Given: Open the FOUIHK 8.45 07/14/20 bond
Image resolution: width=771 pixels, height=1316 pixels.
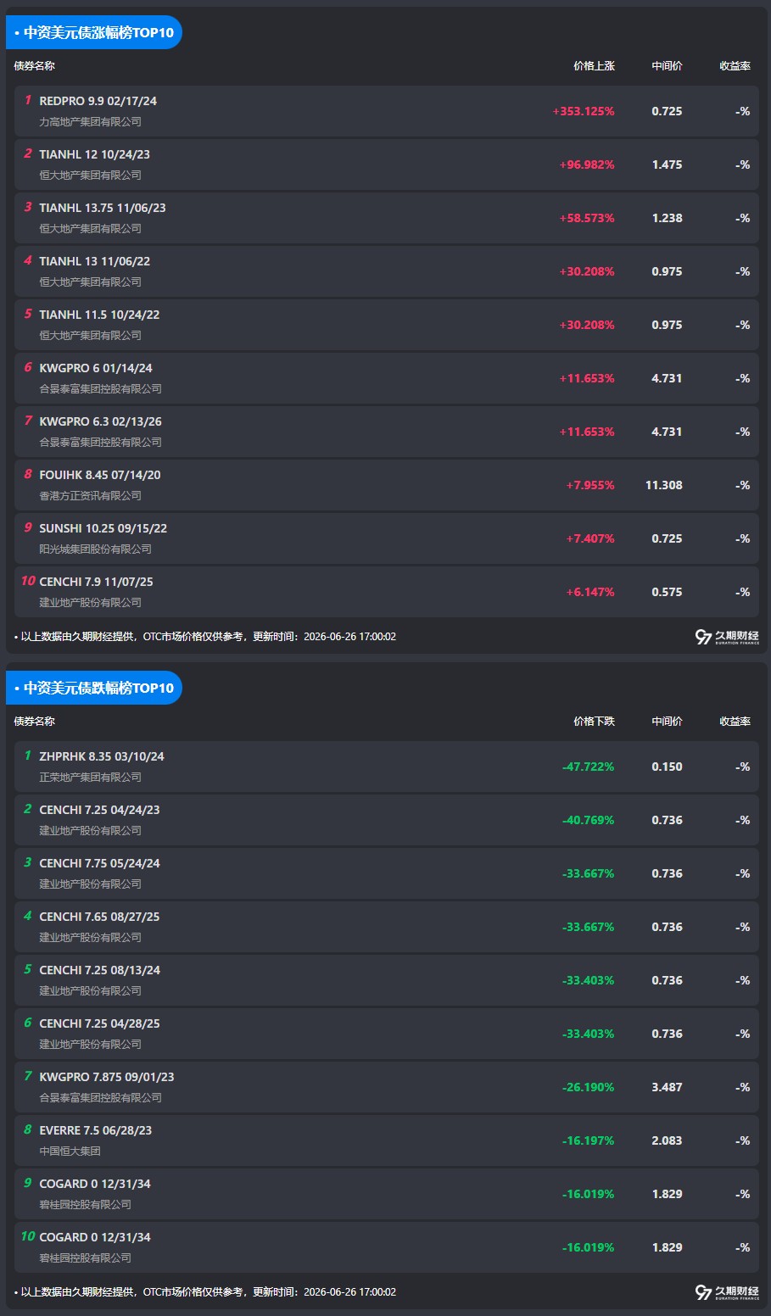Looking at the screenshot, I should point(387,485).
